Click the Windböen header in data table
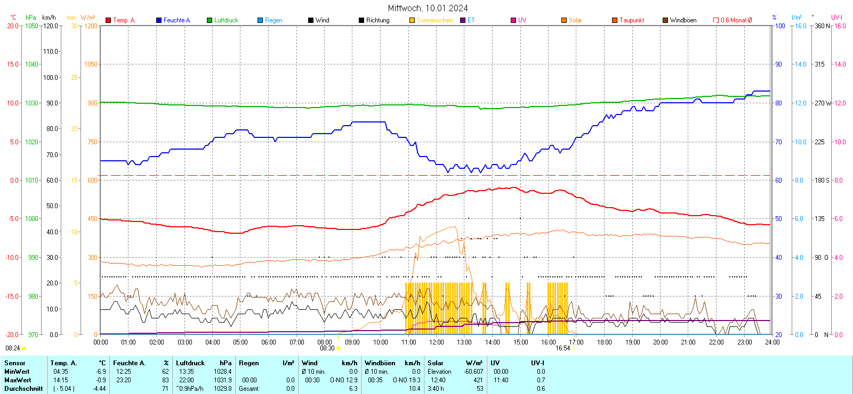Screen dimensions: 853x394 [x=380, y=363]
